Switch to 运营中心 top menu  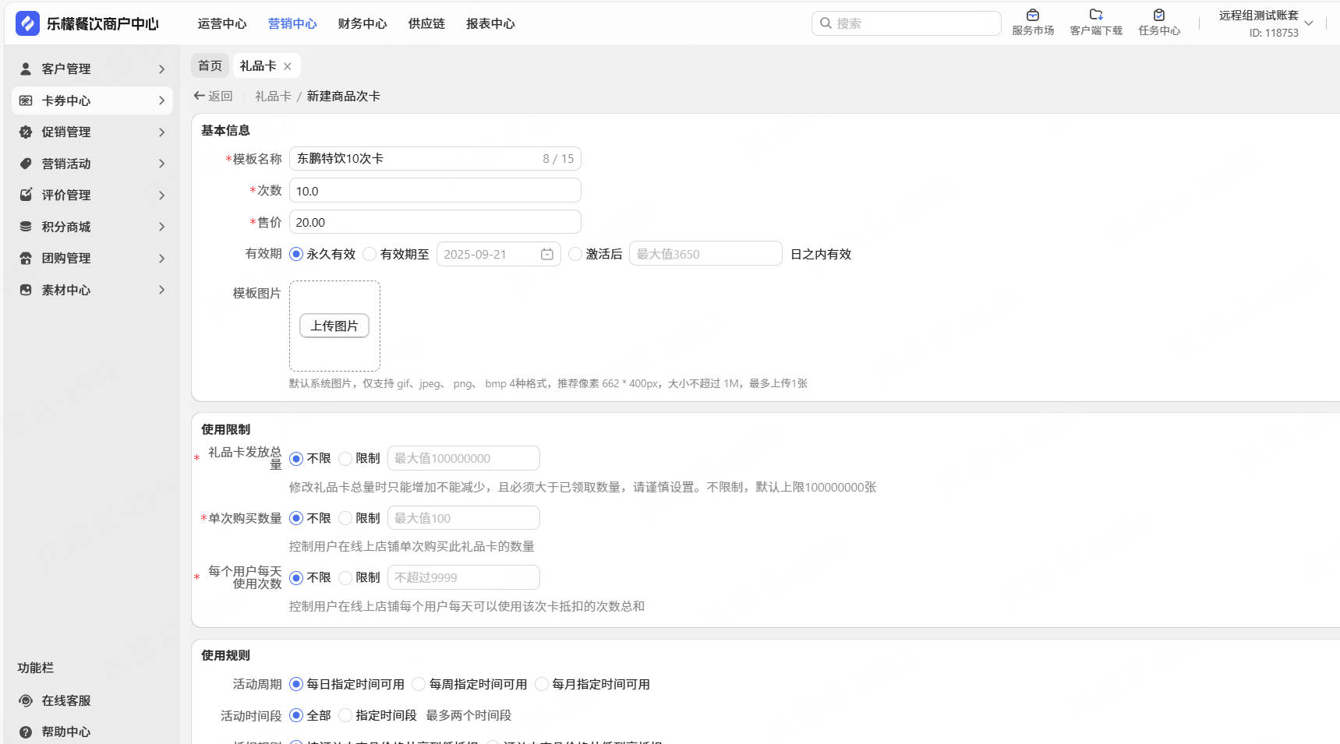point(222,24)
